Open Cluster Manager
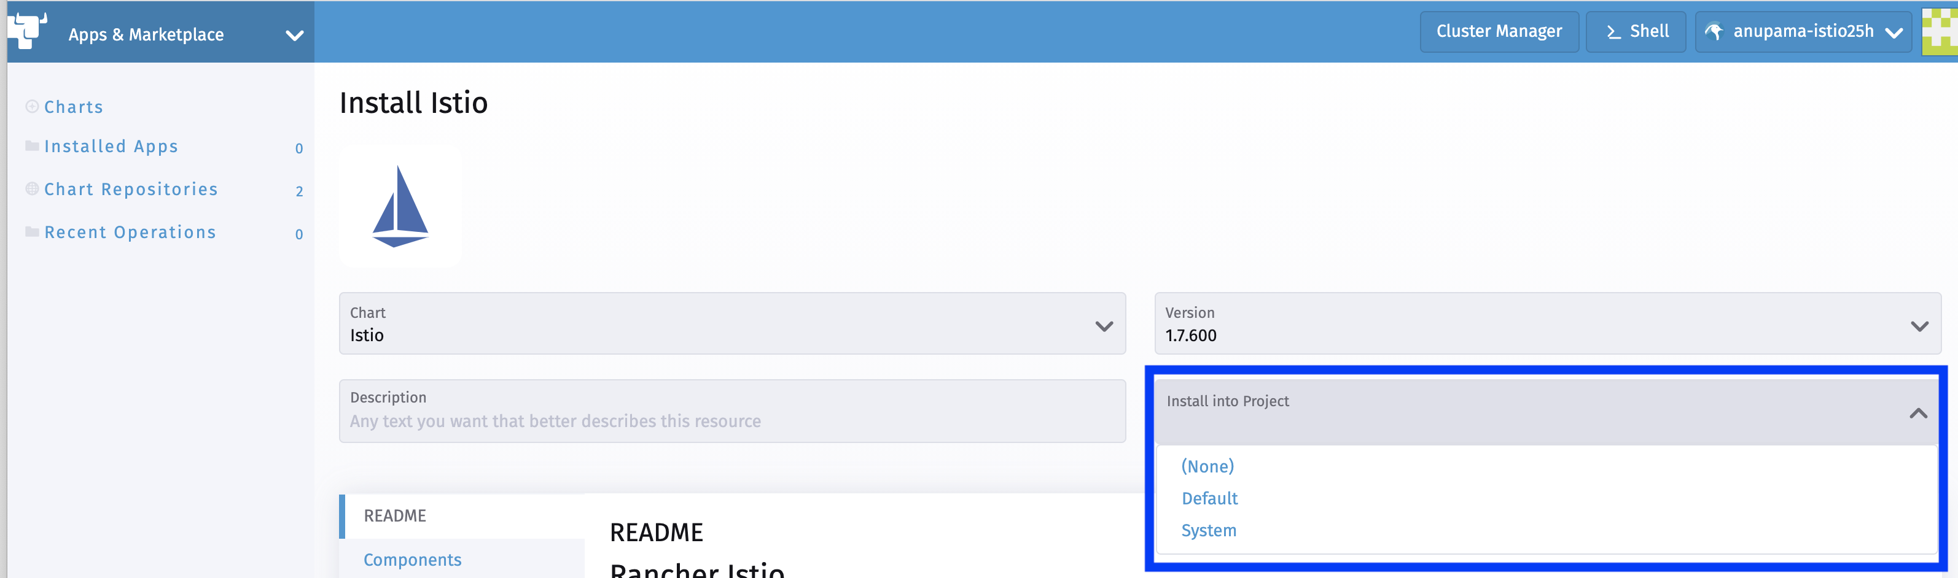This screenshot has width=1958, height=578. click(1499, 31)
